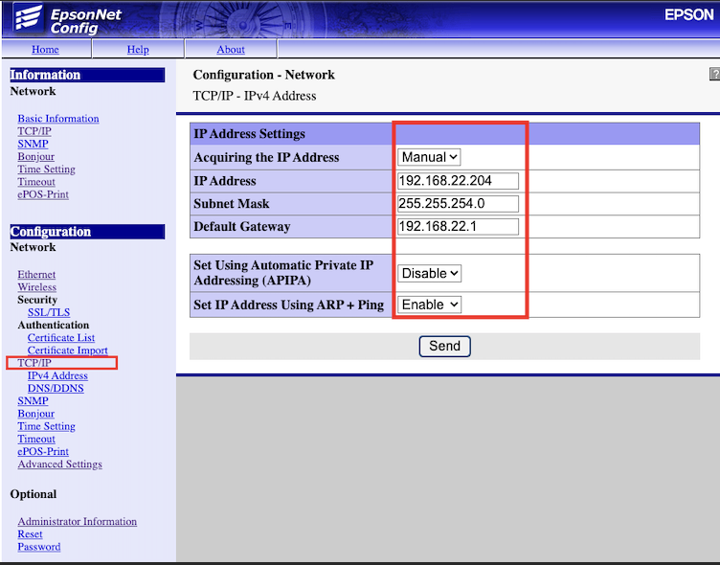Open the Ethernet configuration link
Image resolution: width=720 pixels, height=565 pixels.
pyautogui.click(x=36, y=274)
